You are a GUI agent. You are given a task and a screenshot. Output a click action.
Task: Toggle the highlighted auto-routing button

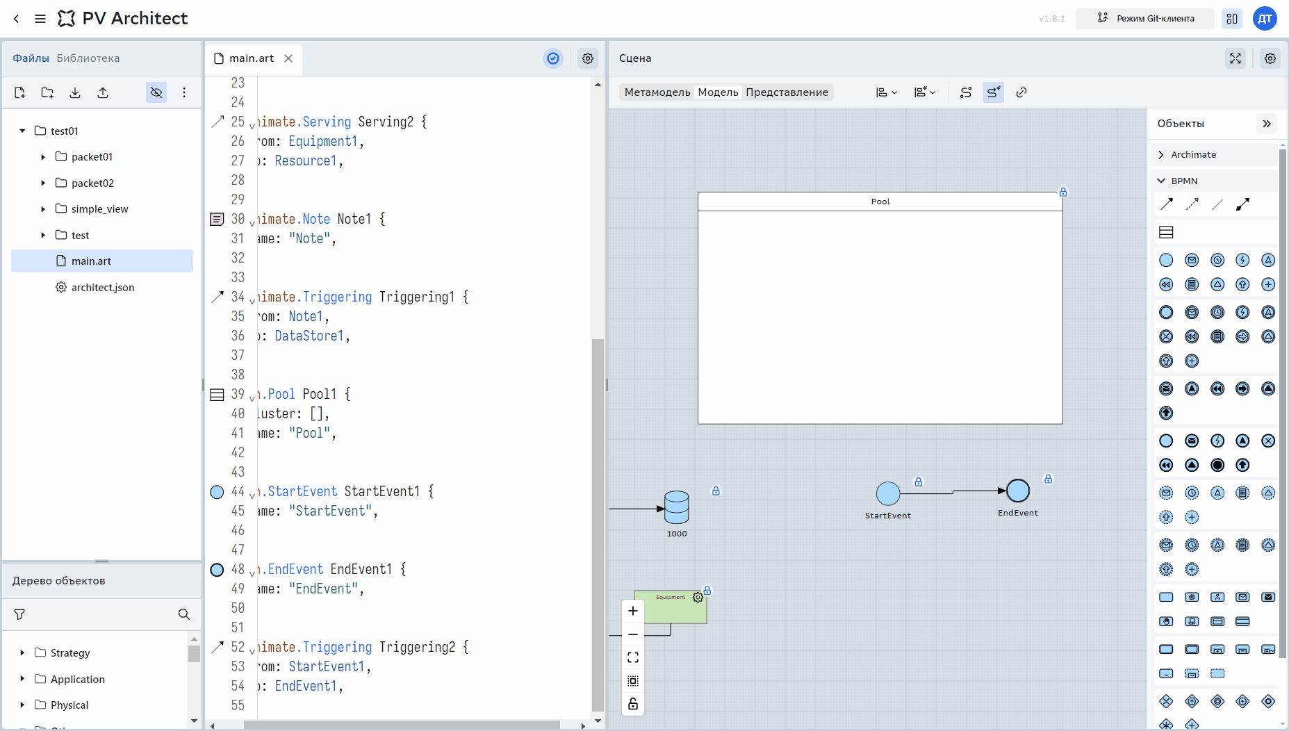tap(994, 92)
